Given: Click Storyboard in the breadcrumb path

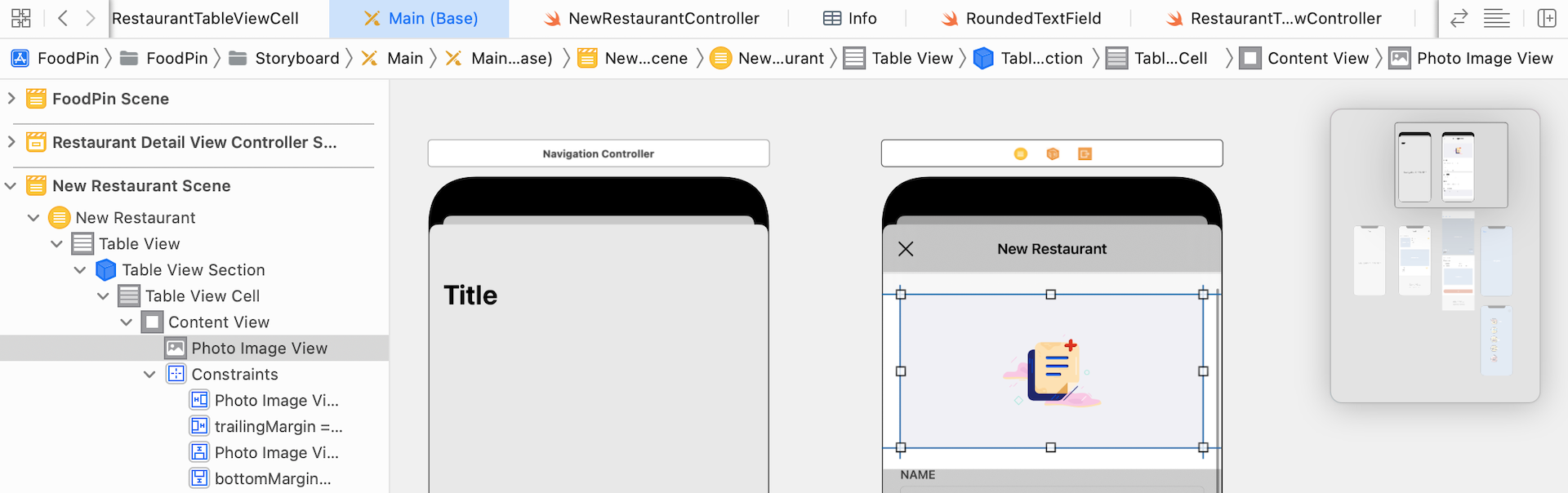Looking at the screenshot, I should [x=296, y=58].
